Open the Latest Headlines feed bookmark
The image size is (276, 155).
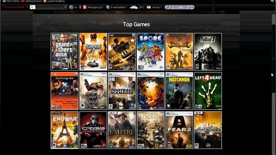pos(54,1)
